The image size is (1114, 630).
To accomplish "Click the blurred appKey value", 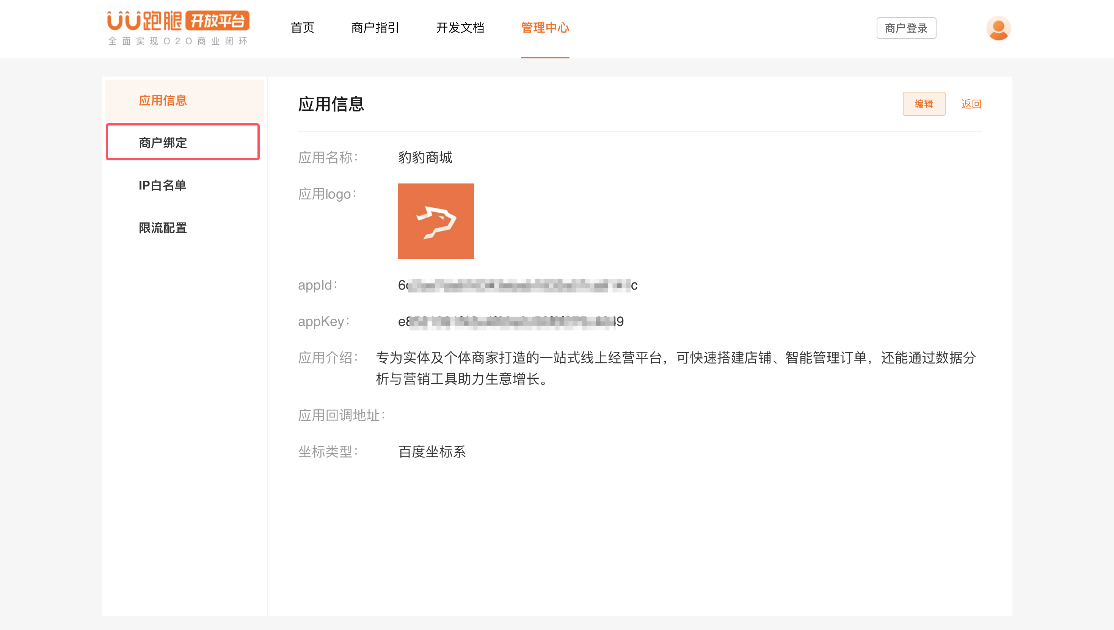I will (510, 321).
